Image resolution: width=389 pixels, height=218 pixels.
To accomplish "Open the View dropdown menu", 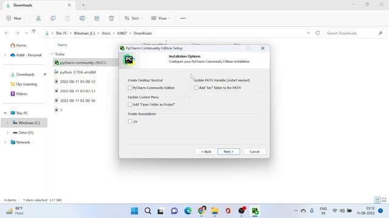I will point(160,18).
